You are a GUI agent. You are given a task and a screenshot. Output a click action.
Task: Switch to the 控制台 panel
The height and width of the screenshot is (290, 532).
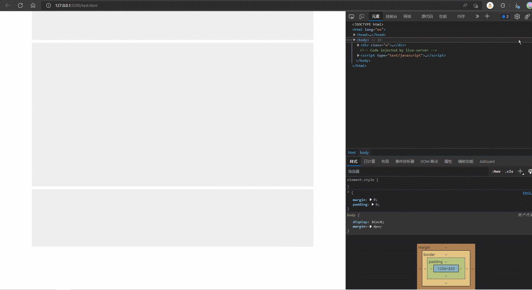391,16
